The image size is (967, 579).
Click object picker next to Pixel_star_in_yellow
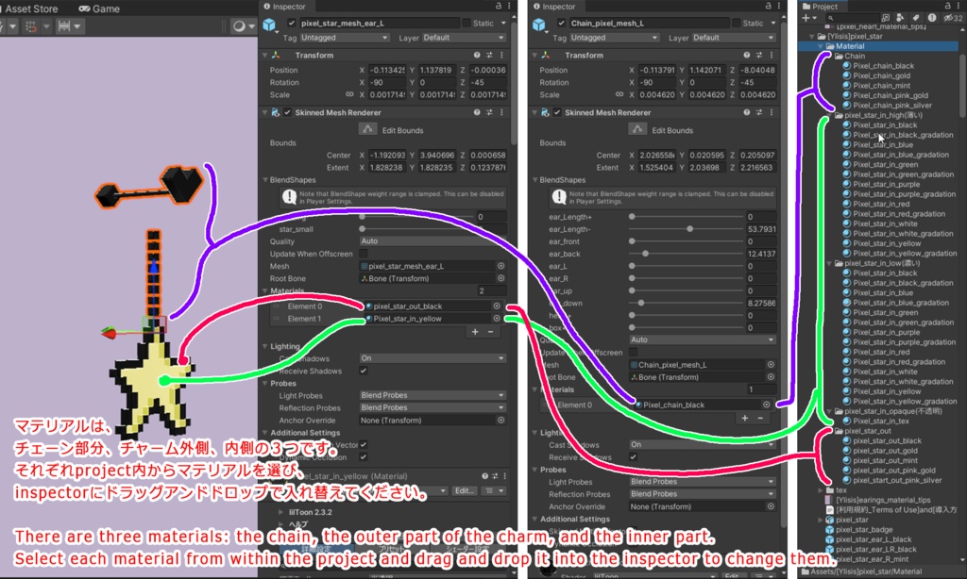pos(497,319)
